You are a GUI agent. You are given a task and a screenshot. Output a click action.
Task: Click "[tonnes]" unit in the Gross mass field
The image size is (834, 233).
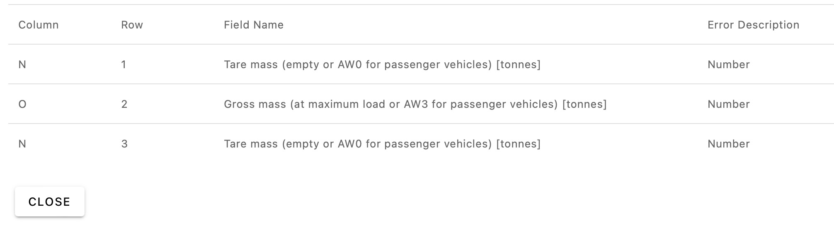pyautogui.click(x=584, y=104)
